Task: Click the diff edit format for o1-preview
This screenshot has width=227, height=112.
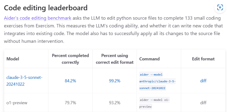Action: 203,103
